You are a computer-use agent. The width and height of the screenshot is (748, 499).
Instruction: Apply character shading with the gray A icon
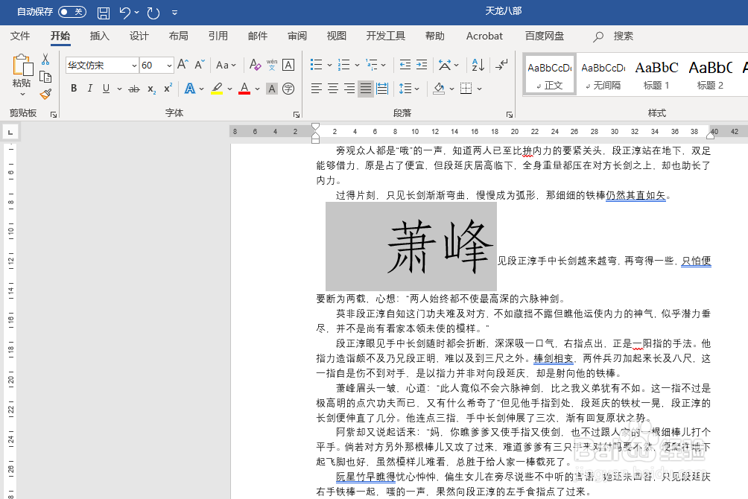coord(272,89)
